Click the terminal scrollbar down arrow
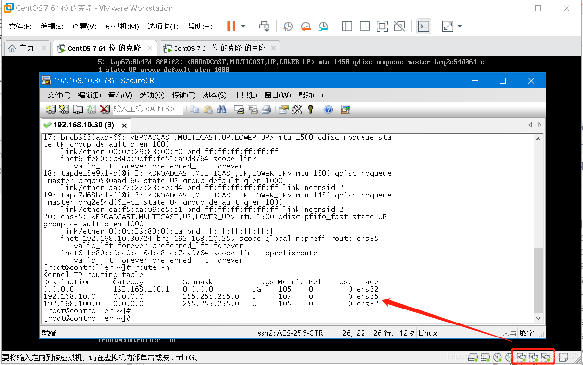The height and width of the screenshot is (365, 583). coord(539,319)
